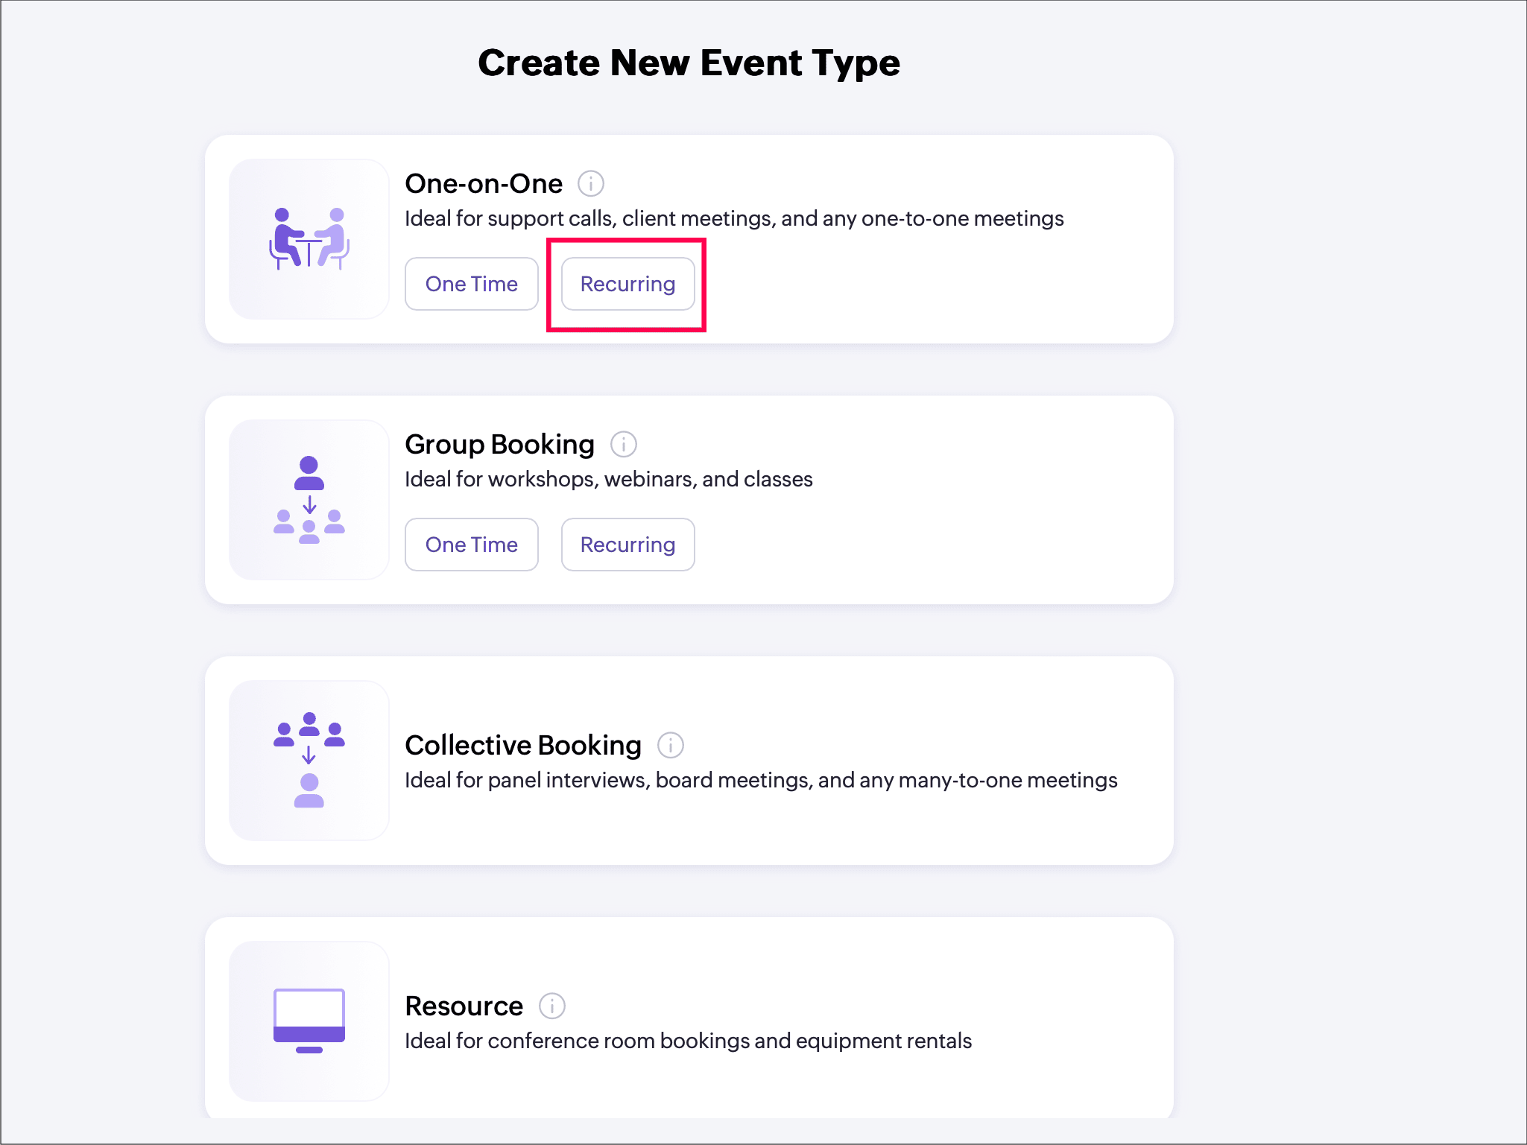
Task: Select the Group Booking people illustration
Action: [309, 500]
